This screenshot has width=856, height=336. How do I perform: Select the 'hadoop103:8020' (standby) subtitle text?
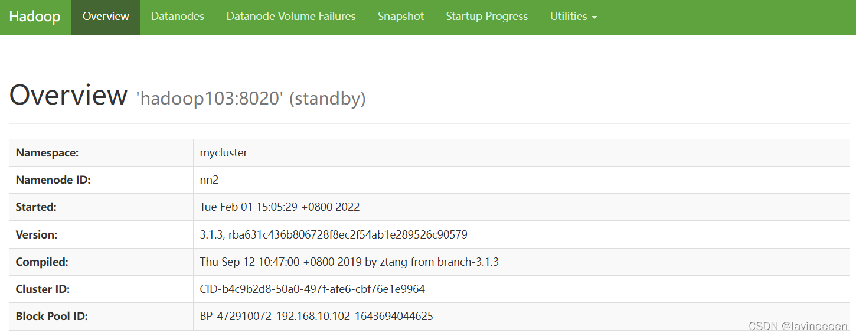tap(251, 99)
